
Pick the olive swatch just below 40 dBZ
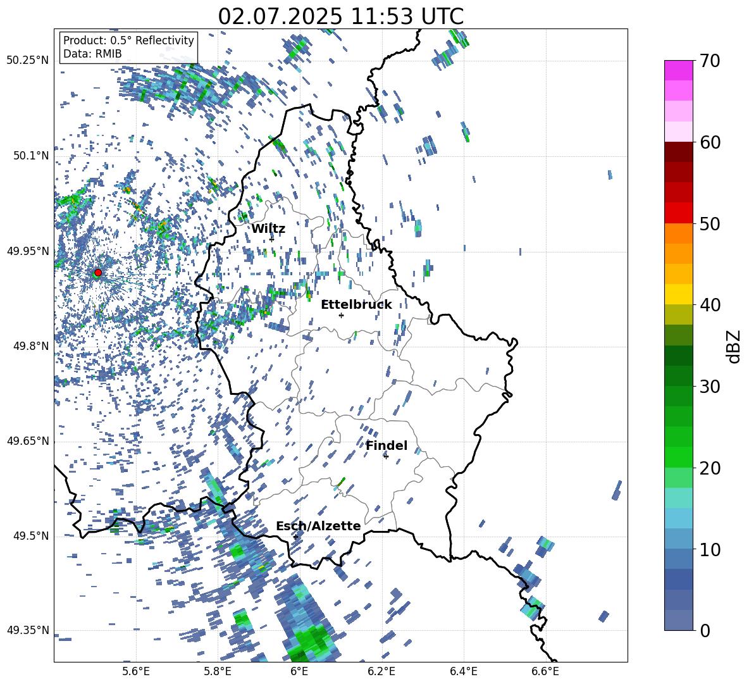click(x=678, y=314)
